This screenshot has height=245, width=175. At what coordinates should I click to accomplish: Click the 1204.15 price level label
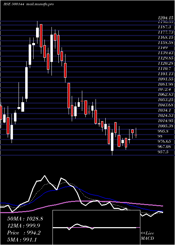click(x=166, y=18)
